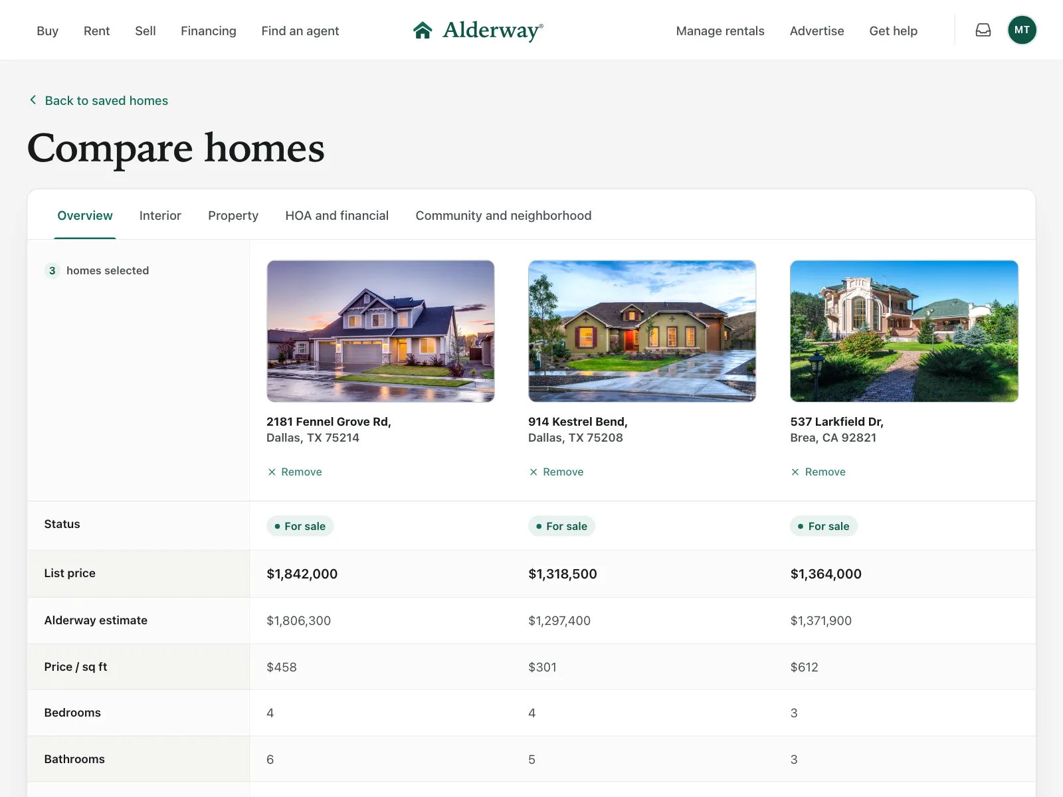Switch to the Overview tab
The width and height of the screenshot is (1063, 797).
pyautogui.click(x=85, y=215)
